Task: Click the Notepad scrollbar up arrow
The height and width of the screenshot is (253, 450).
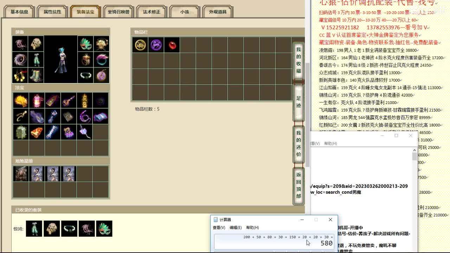Action: [x=414, y=150]
